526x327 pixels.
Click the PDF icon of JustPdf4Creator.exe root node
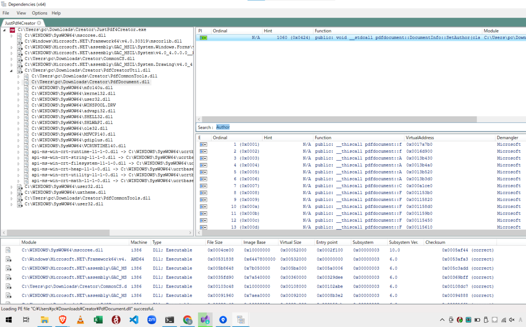tap(12, 30)
